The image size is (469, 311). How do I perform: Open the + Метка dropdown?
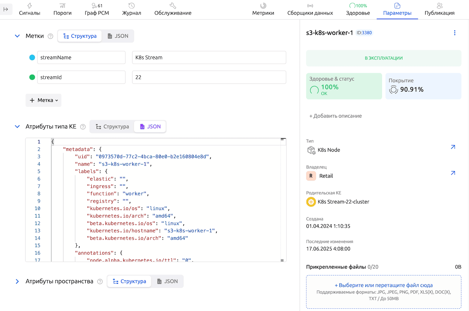(x=43, y=100)
